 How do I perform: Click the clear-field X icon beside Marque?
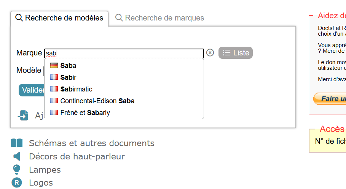[210, 53]
